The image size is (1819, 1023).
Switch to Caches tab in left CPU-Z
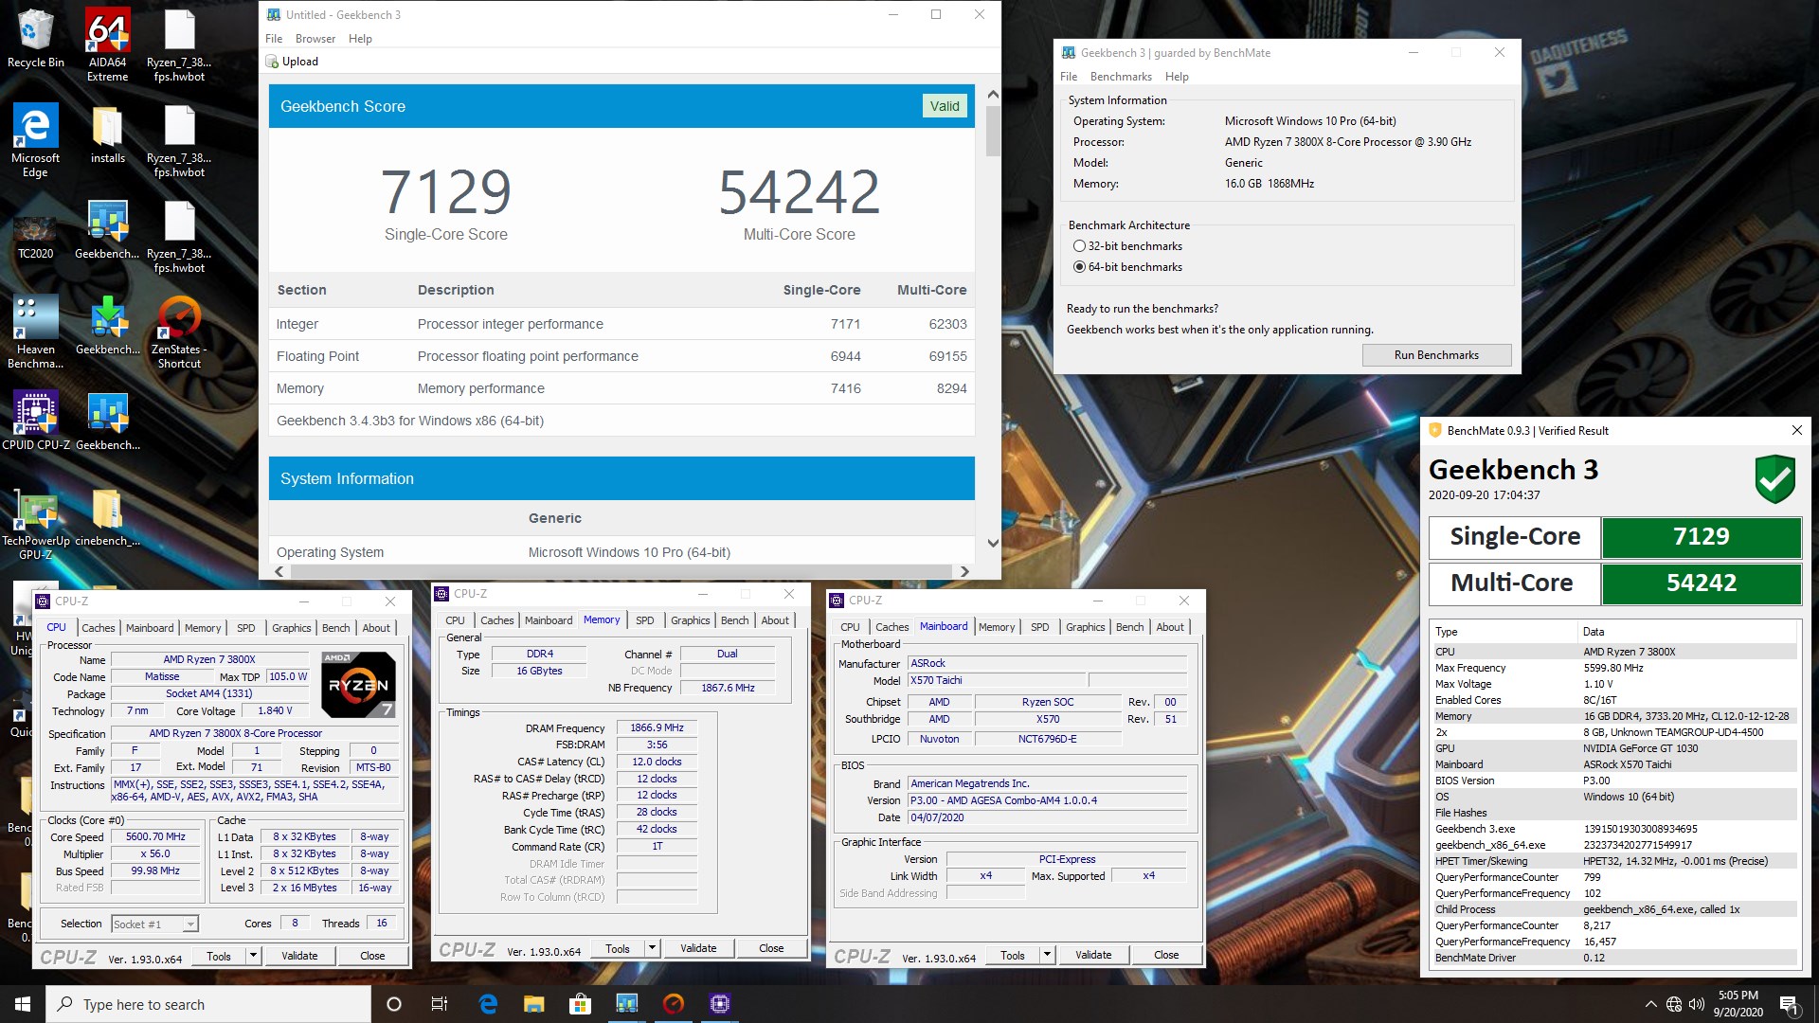(x=98, y=628)
